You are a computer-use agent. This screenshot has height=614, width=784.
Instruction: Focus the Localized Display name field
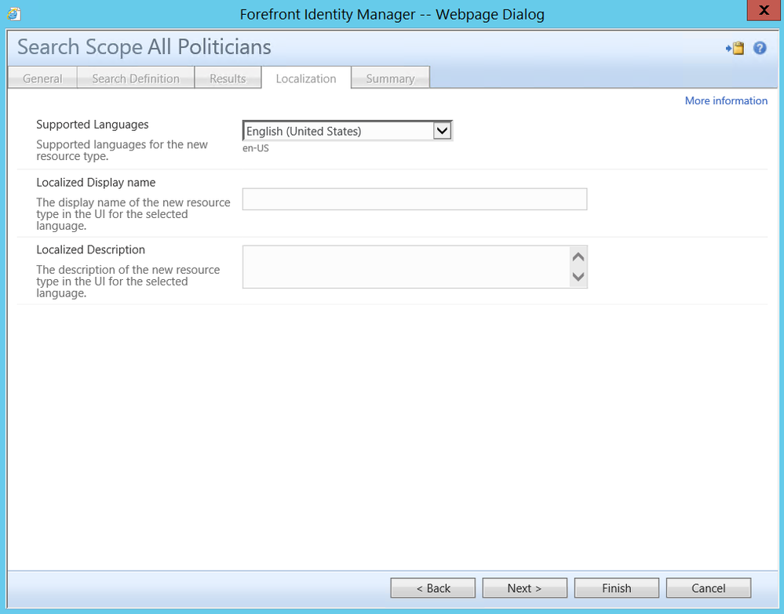coord(414,199)
